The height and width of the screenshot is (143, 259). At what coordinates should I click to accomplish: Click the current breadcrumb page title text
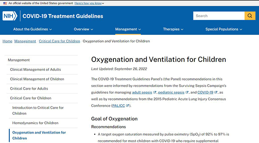116,41
